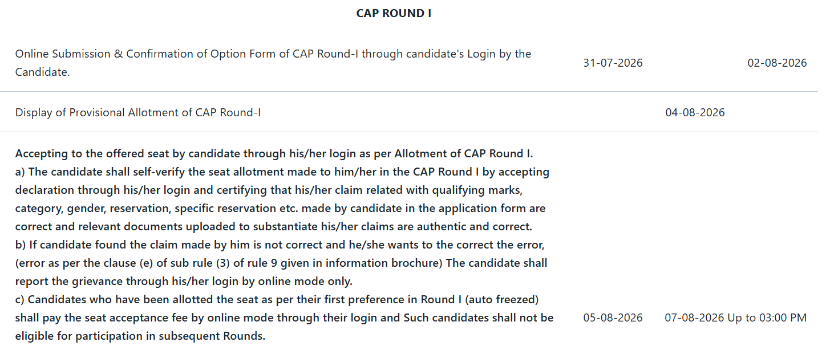Click the seat acceptance fee sentence

pos(285,317)
